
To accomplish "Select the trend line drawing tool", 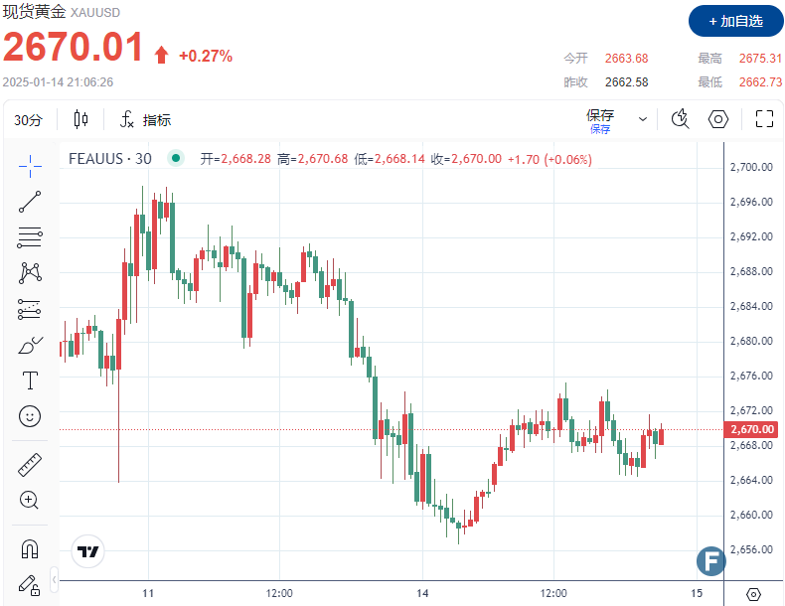I will 30,201.
